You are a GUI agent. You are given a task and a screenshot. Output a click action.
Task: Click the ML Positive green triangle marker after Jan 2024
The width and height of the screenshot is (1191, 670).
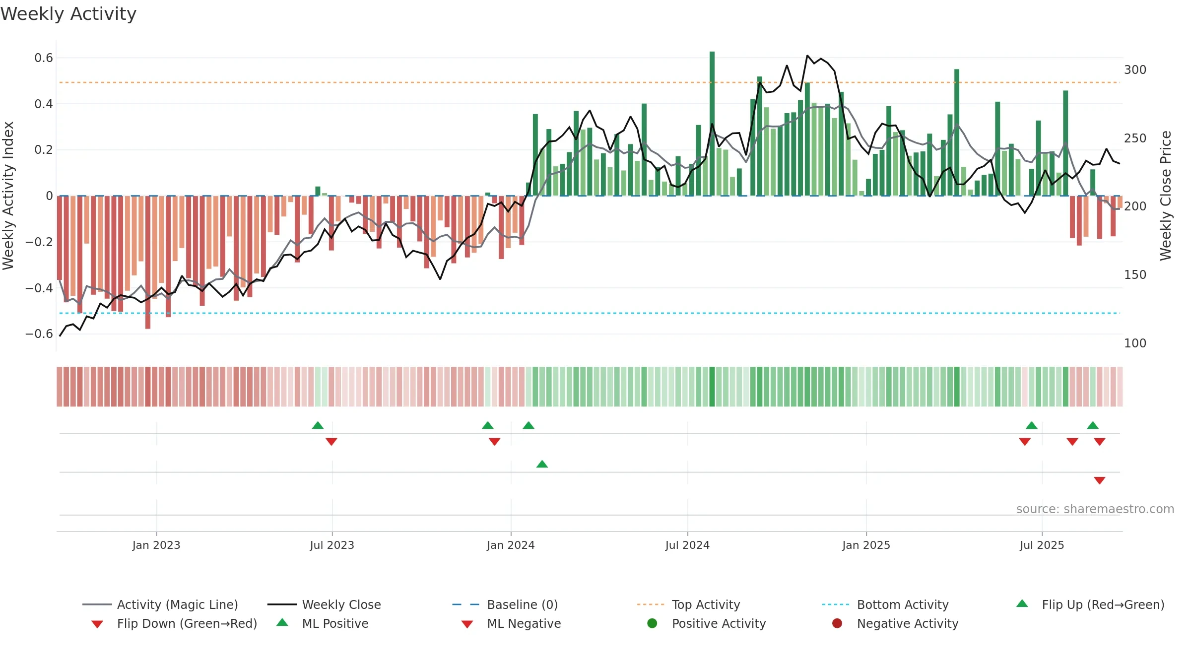pos(542,464)
